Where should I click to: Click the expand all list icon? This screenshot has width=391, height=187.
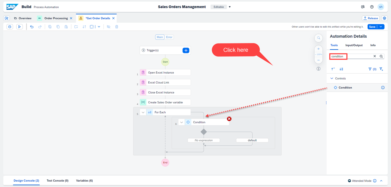(x=341, y=69)
